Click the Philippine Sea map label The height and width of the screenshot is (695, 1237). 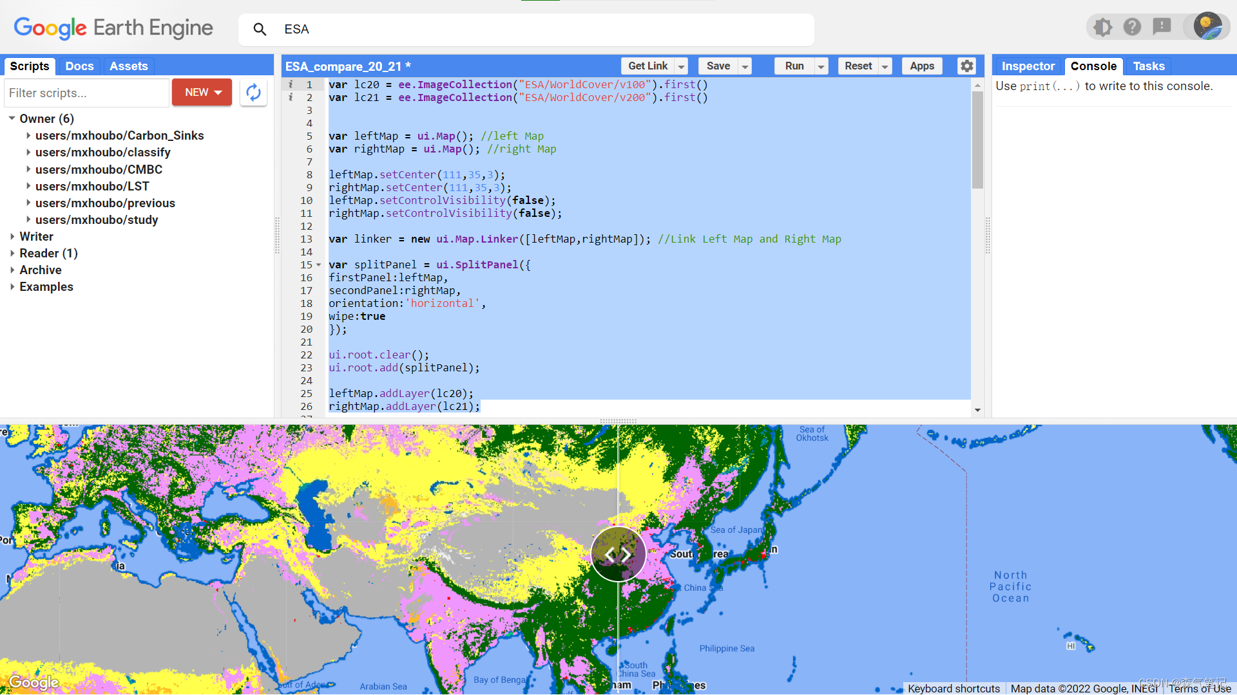click(727, 648)
